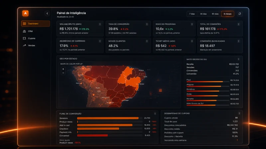The height and width of the screenshot is (149, 266).
Task: Click the red Converted funnel bar
Action: tap(92, 135)
